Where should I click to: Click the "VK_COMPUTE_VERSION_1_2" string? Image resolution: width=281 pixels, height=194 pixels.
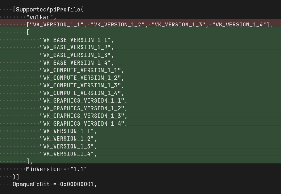(82, 78)
